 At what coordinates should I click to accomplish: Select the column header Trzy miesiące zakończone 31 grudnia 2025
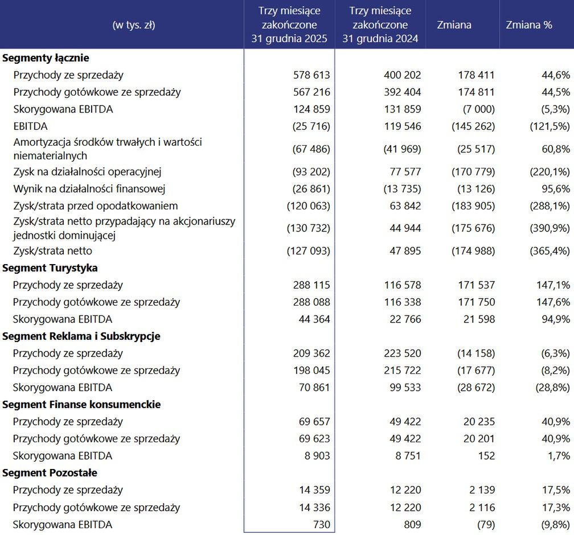[288, 25]
